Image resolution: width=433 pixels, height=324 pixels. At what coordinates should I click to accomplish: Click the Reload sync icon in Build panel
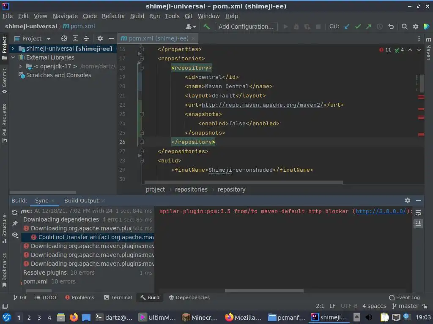point(15,213)
